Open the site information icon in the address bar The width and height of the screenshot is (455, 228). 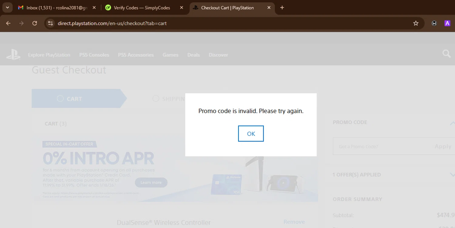[x=51, y=23]
